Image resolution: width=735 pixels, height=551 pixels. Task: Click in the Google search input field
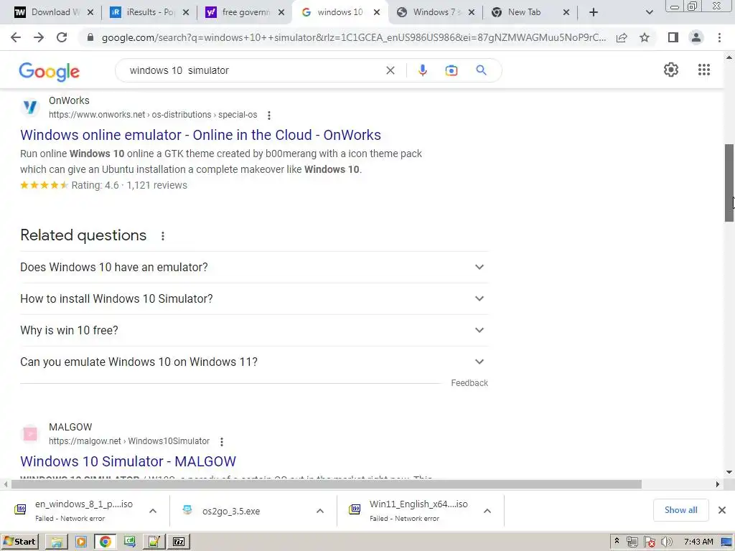(x=253, y=71)
